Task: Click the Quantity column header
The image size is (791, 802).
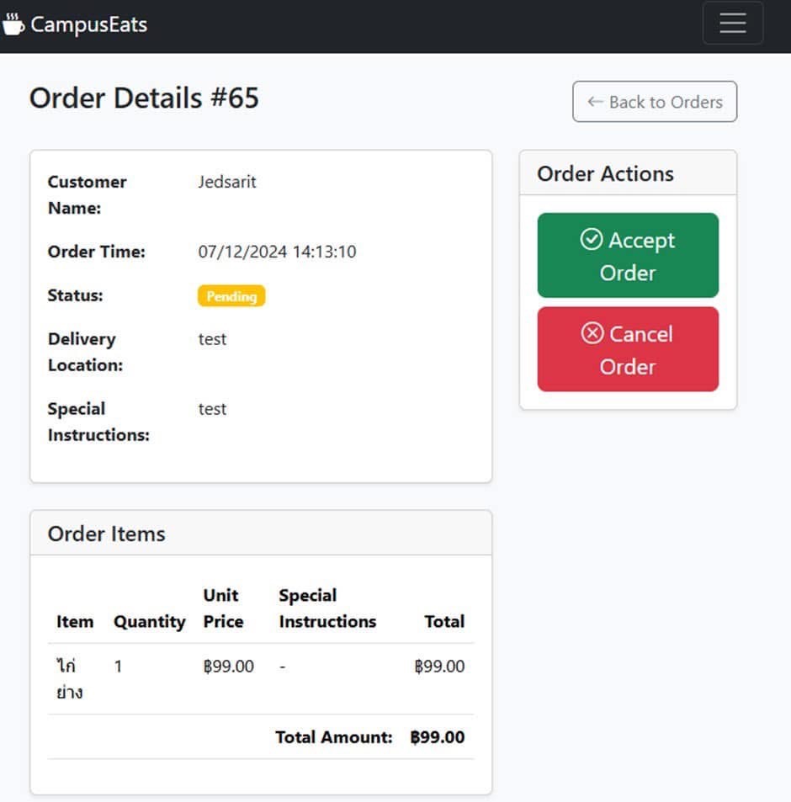Action: point(149,622)
